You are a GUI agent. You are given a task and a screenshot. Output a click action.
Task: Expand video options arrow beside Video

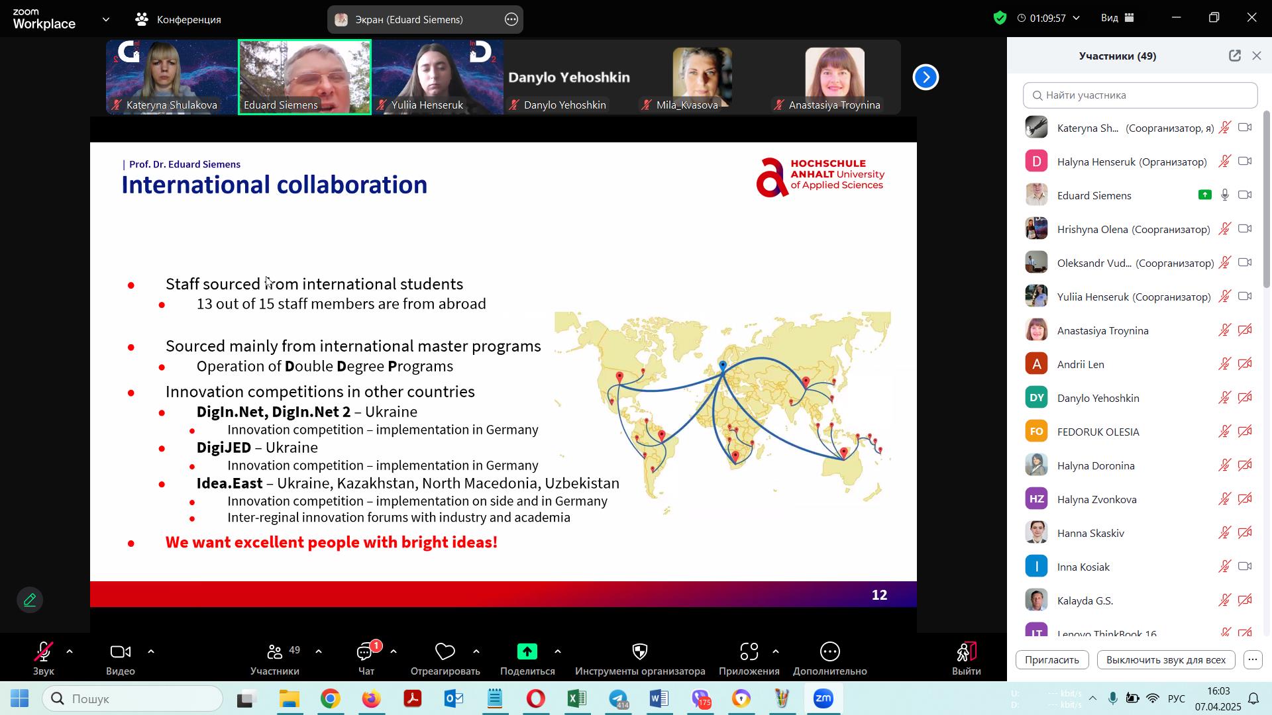pyautogui.click(x=151, y=652)
